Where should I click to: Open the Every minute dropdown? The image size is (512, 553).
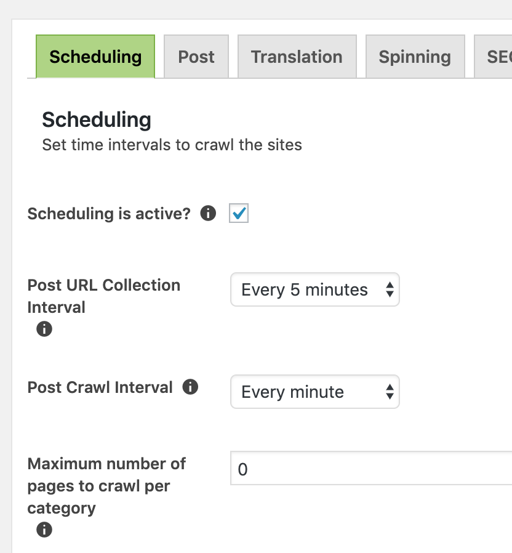tap(314, 392)
